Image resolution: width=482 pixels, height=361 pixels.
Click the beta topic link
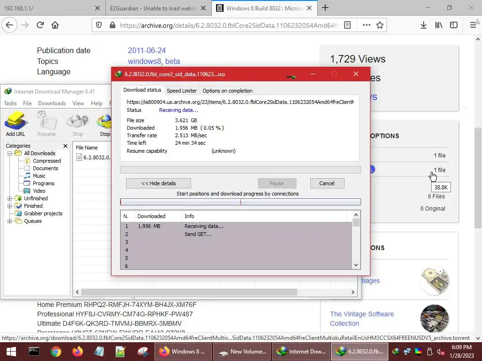(172, 61)
